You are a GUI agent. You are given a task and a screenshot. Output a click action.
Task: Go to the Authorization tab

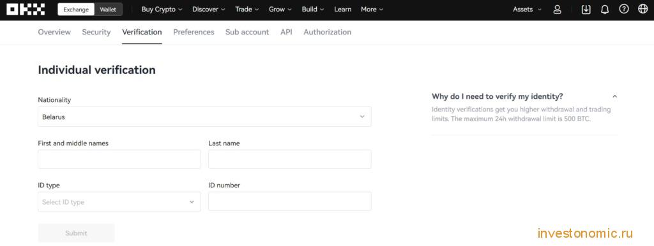(x=328, y=32)
